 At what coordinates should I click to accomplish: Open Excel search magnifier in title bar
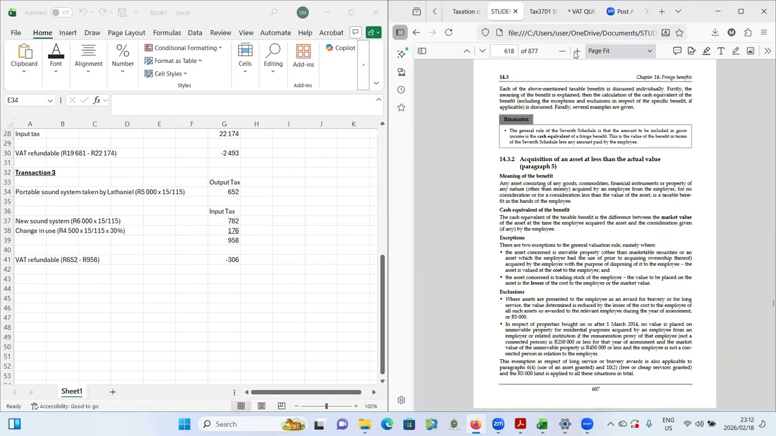[274, 12]
